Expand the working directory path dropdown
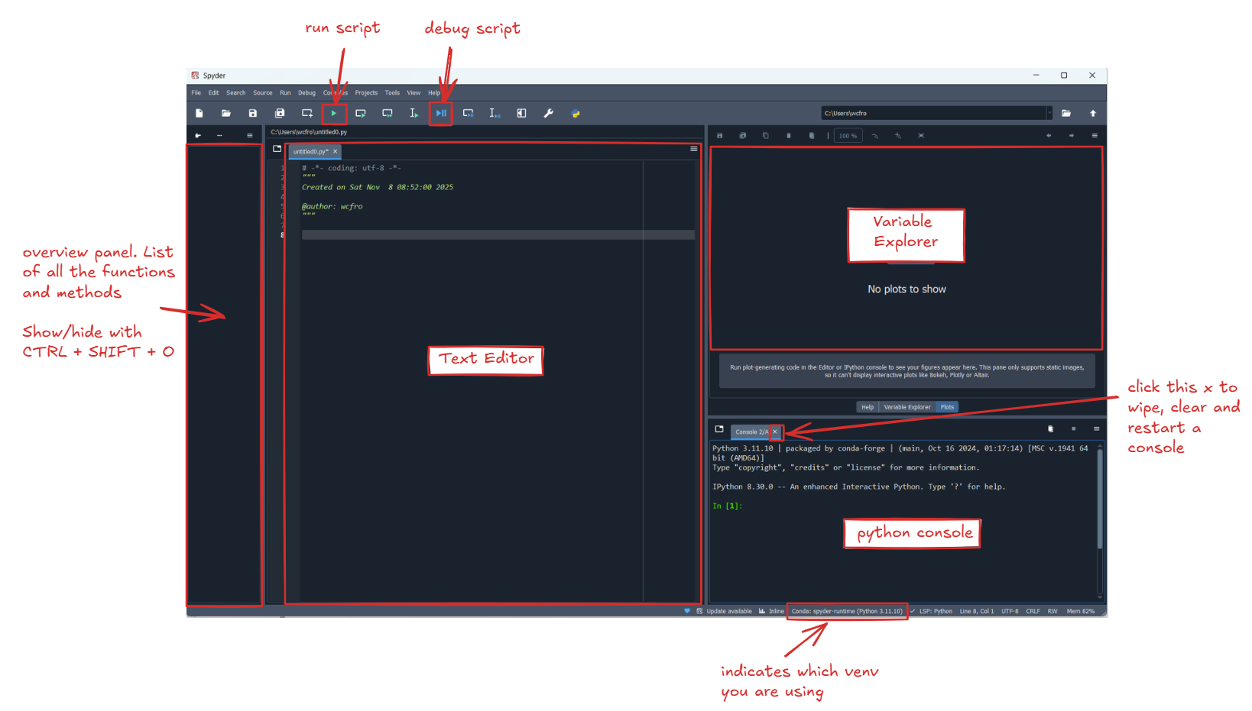Screen dimensions: 1252x711 pos(1049,113)
